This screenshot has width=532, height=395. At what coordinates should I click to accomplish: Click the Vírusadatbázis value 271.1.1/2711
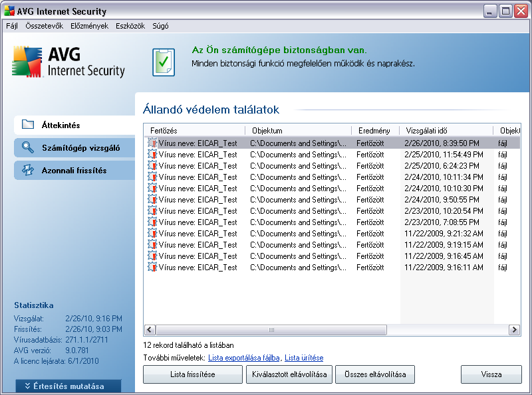(x=86, y=339)
